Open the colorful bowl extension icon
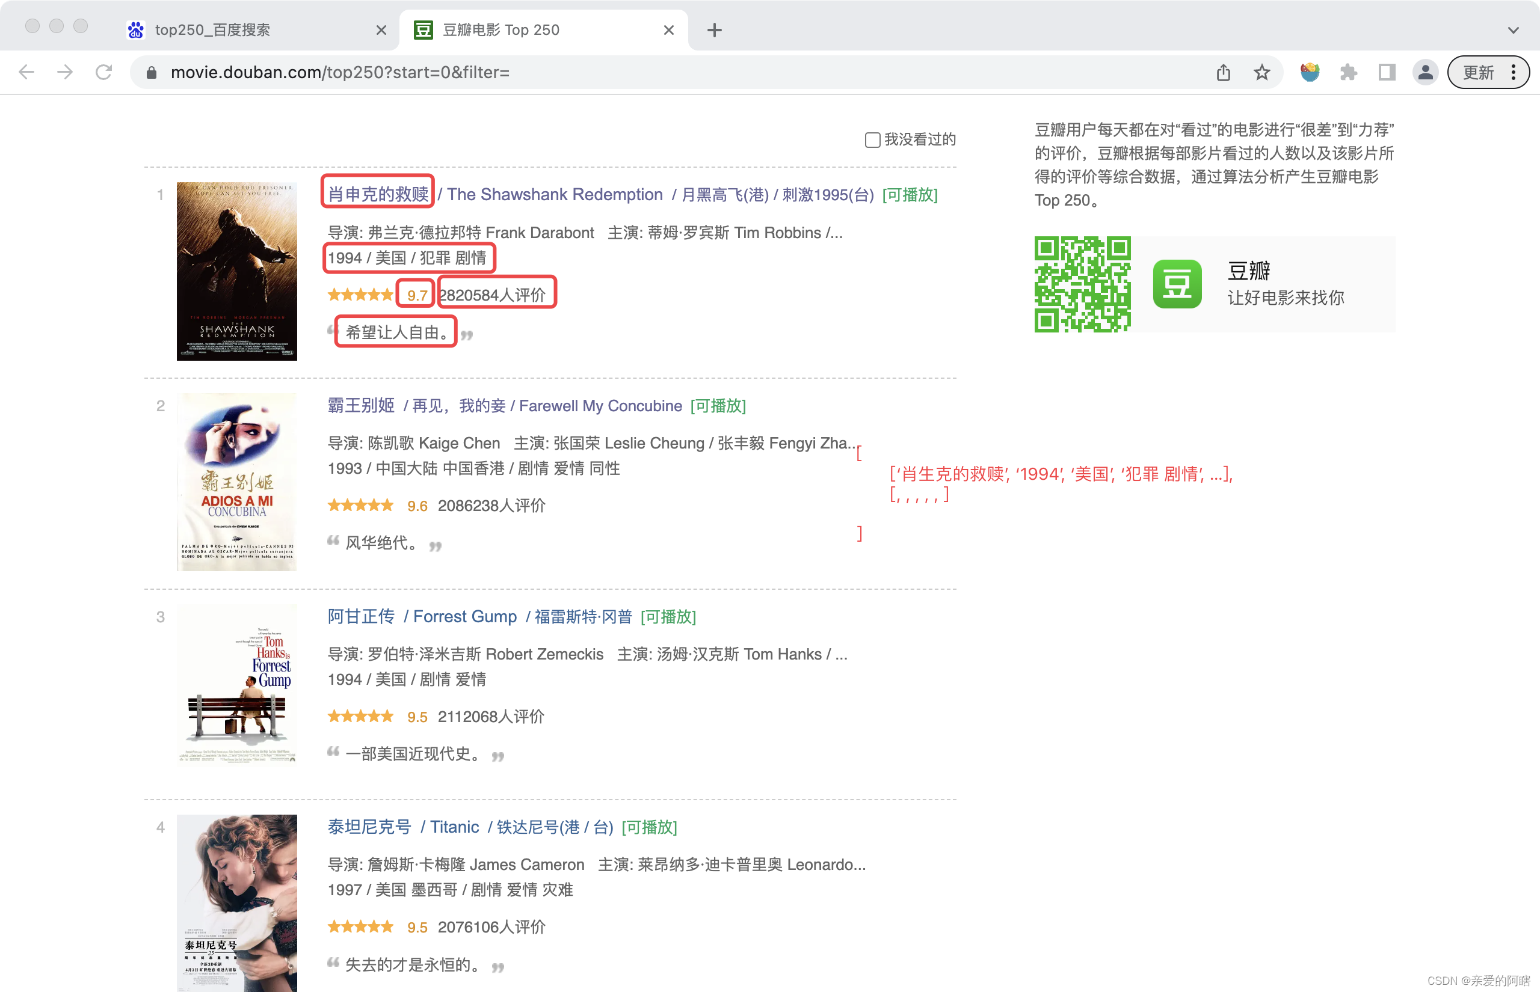This screenshot has width=1540, height=992. (x=1310, y=72)
